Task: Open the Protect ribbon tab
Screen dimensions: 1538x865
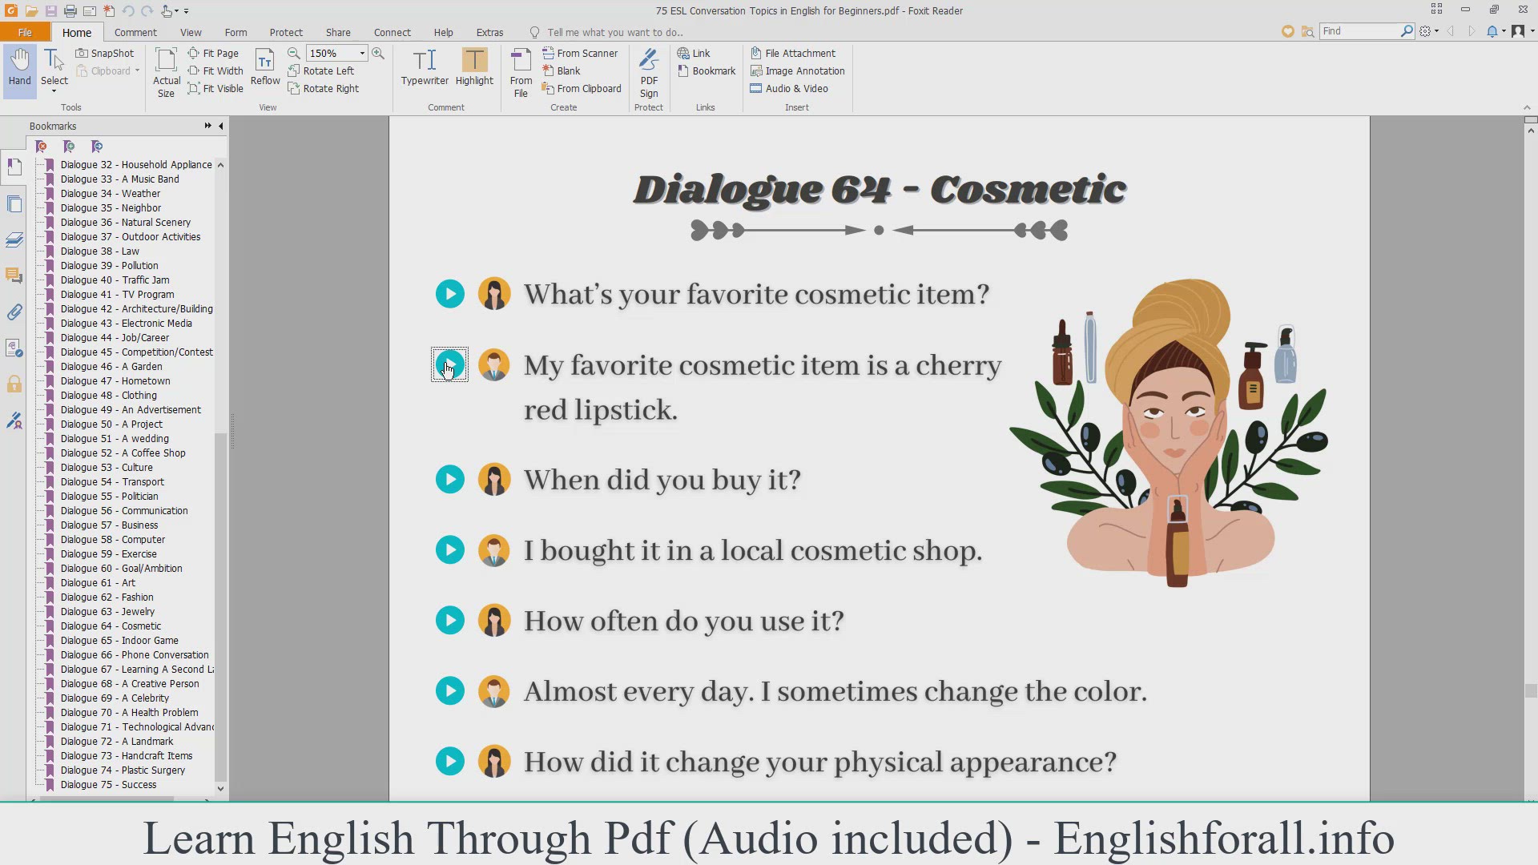Action: coord(286,32)
